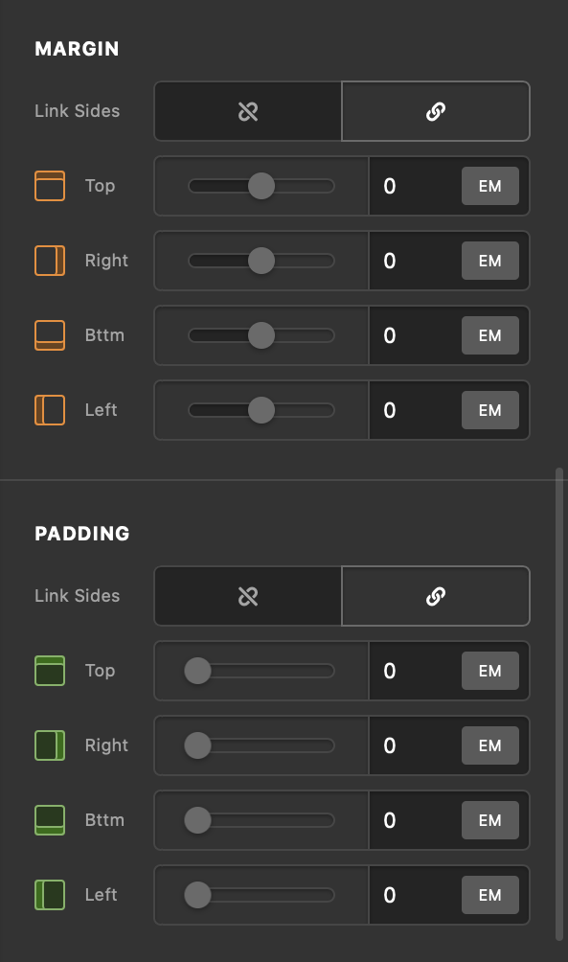The width and height of the screenshot is (568, 962).
Task: Select the green Left padding side icon
Action: click(49, 895)
